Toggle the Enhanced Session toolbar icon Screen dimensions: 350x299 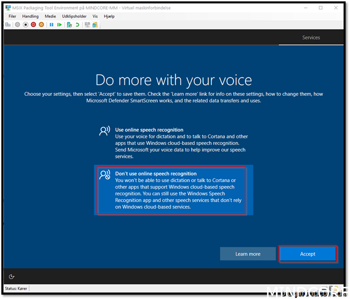(87, 24)
